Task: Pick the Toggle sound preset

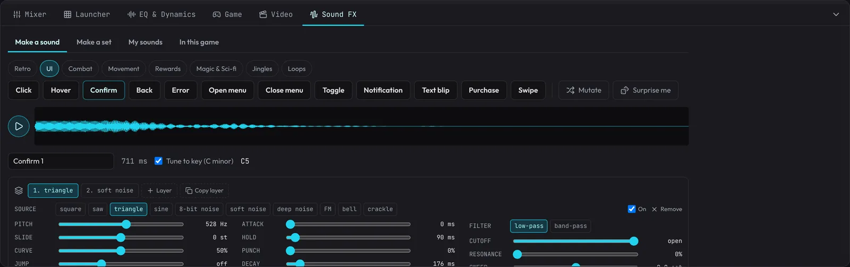Action: click(x=333, y=90)
